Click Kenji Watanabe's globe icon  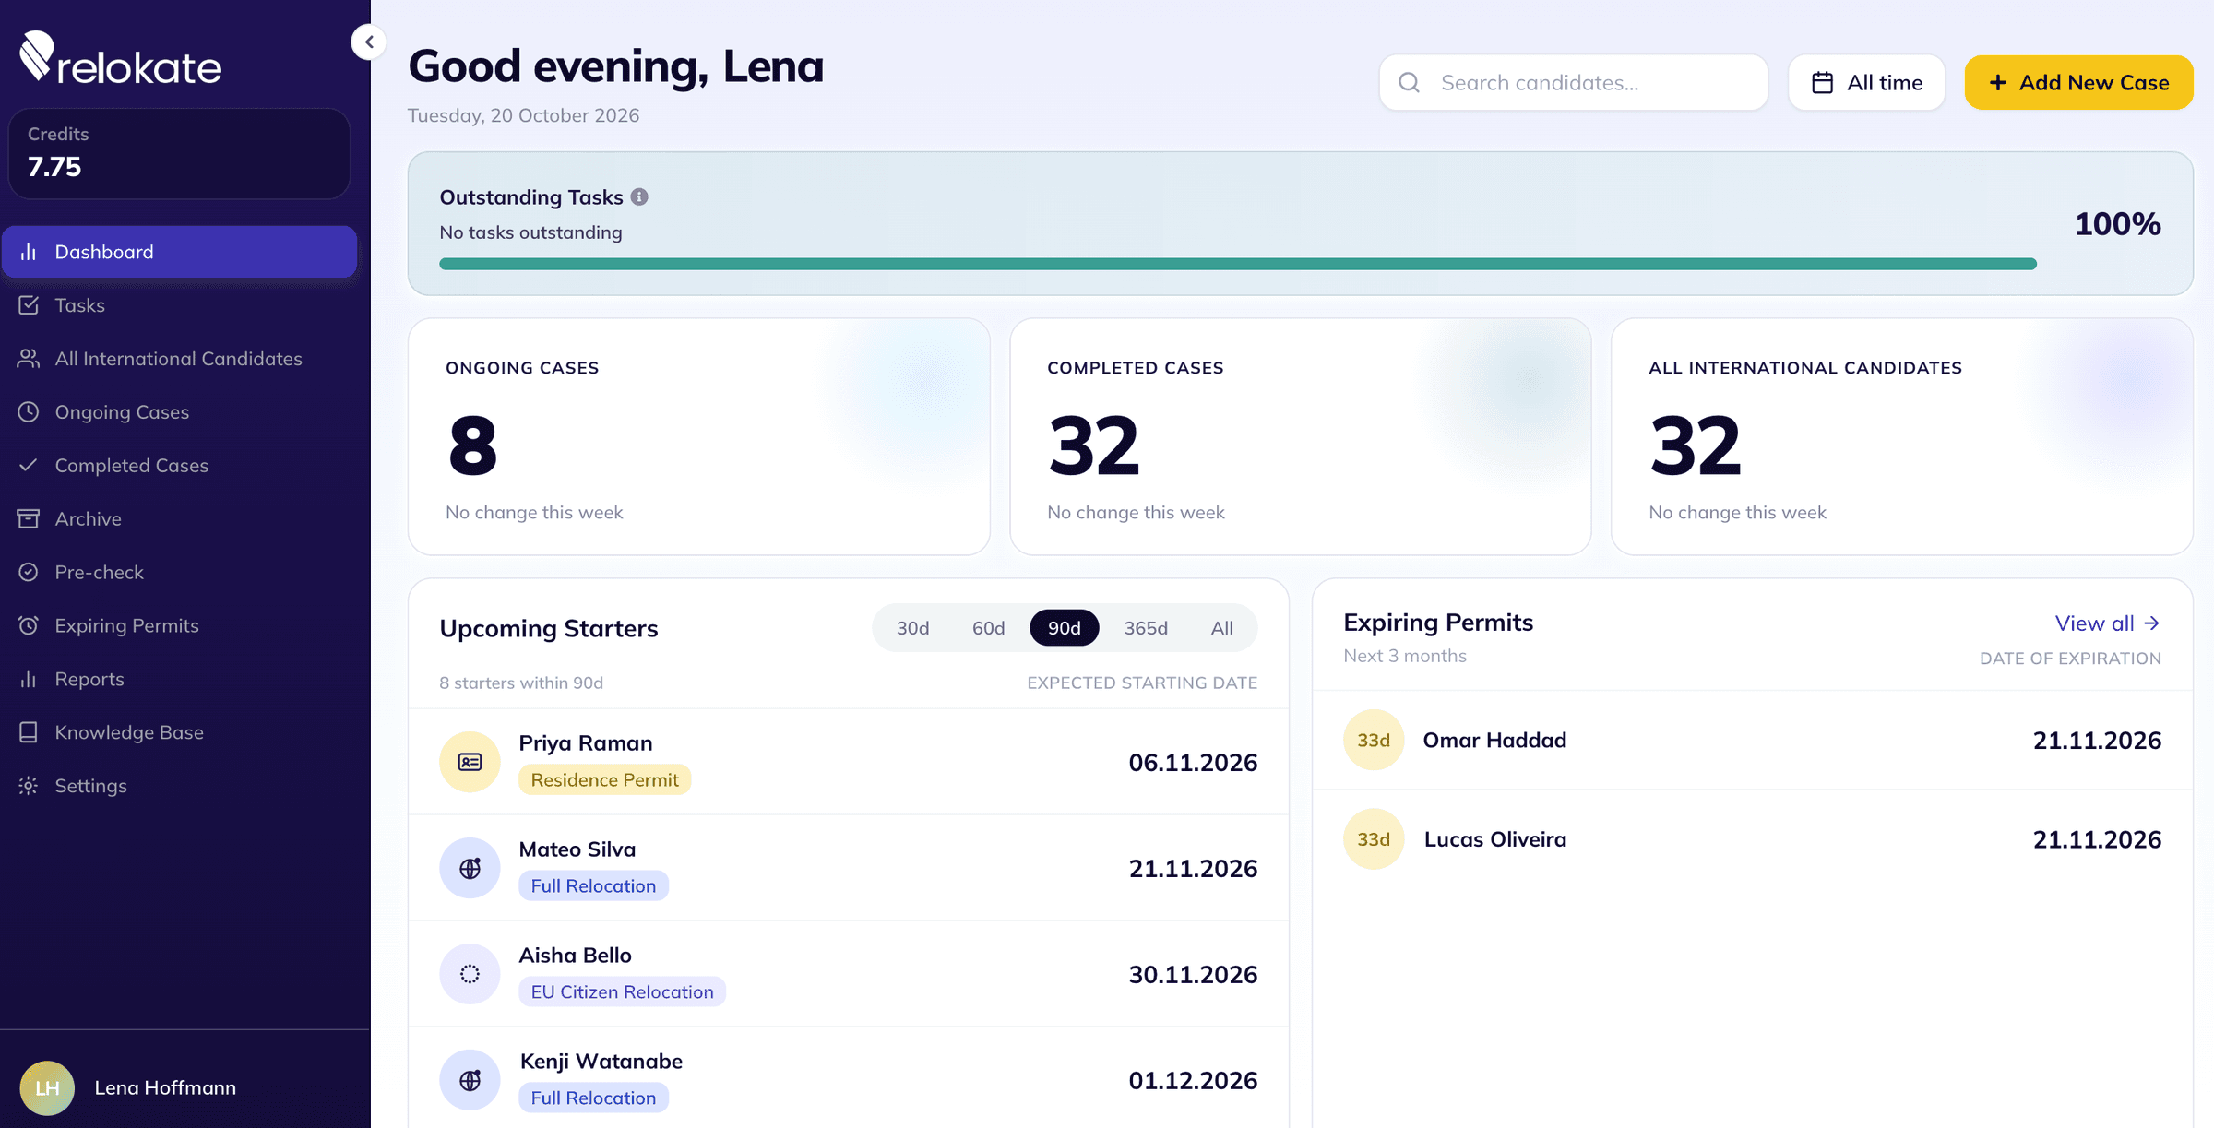(470, 1080)
